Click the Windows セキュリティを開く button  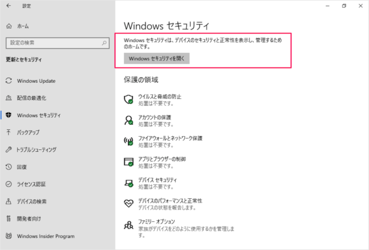pos(156,59)
